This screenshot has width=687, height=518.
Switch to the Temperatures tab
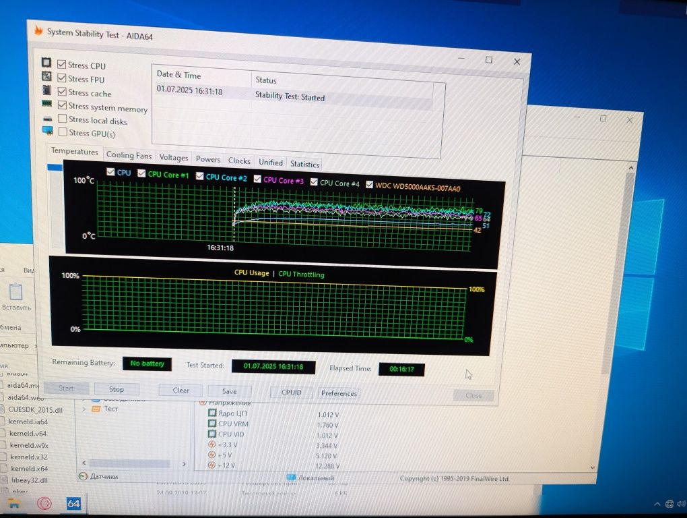click(x=75, y=151)
